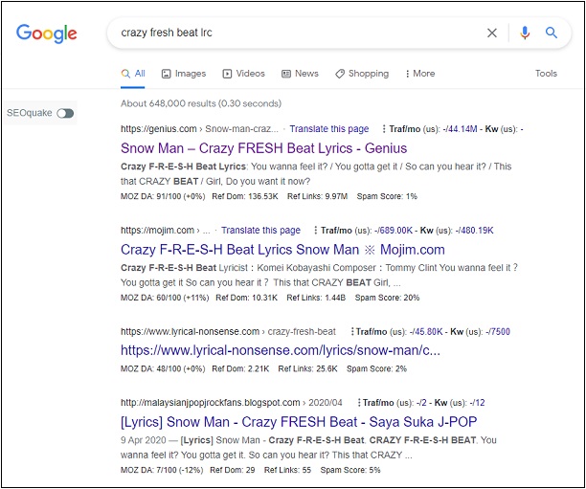Click Spam Score: 2% metric

(x=376, y=369)
